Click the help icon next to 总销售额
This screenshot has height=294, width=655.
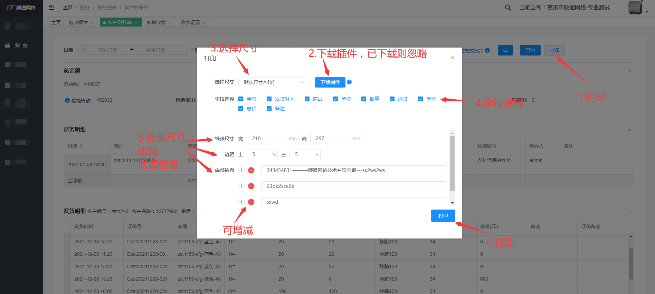tap(67, 100)
